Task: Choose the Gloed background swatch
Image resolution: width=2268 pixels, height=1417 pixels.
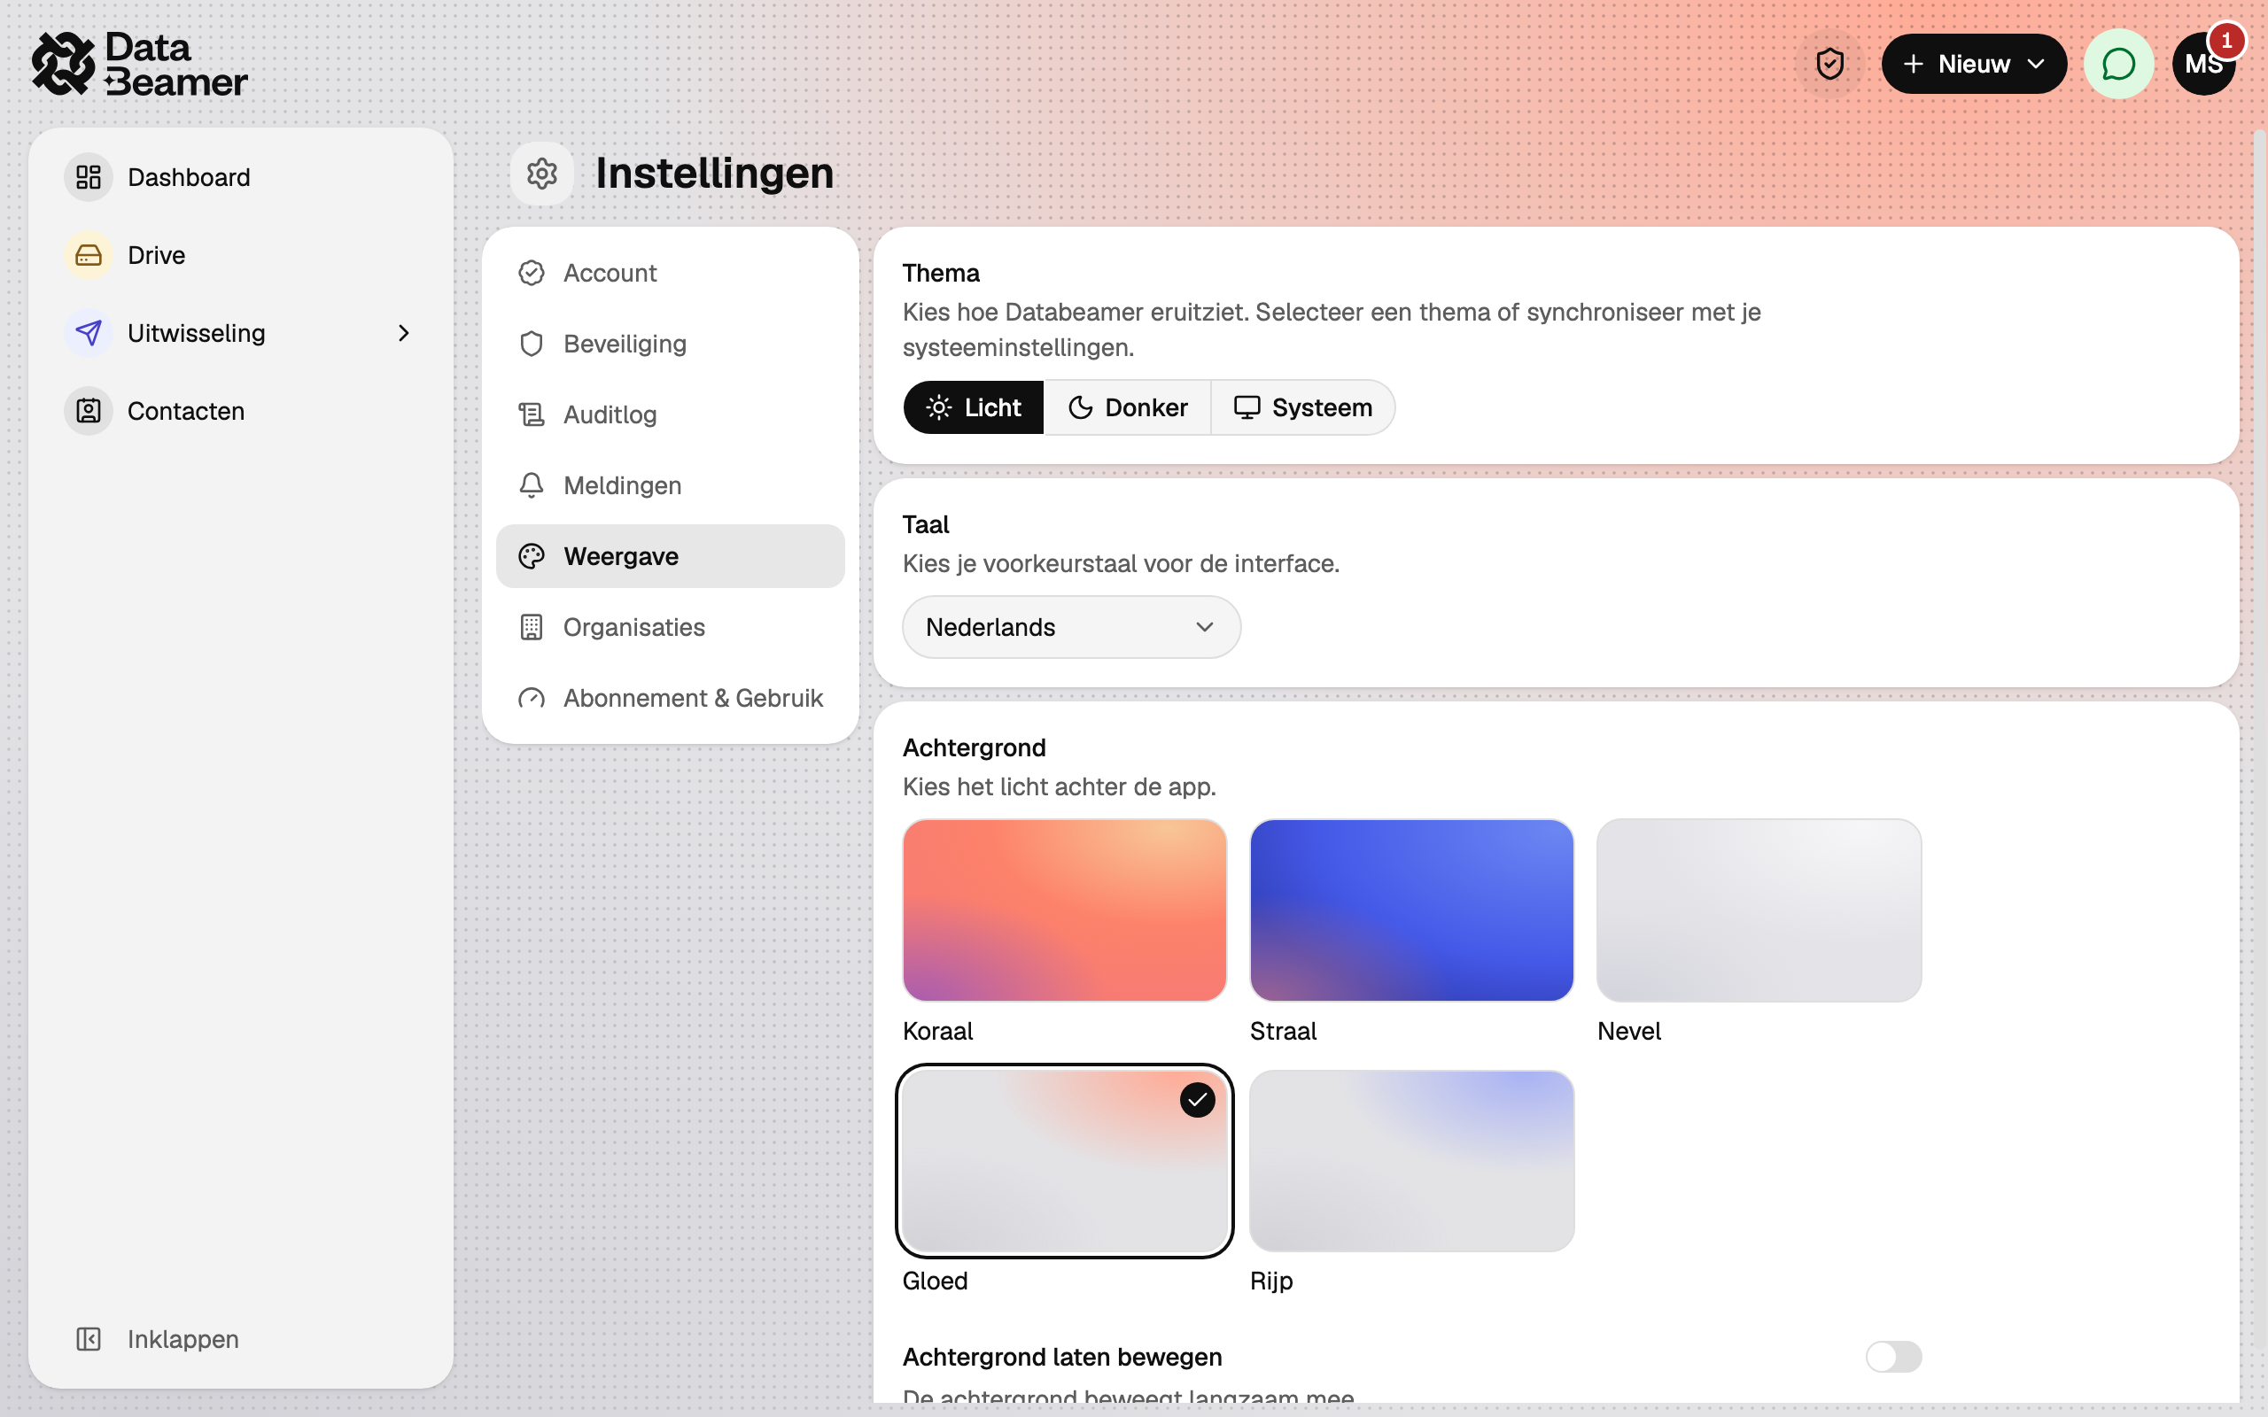Action: [x=1065, y=1161]
